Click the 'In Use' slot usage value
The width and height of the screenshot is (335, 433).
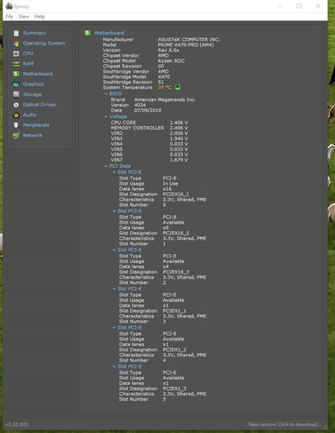click(170, 184)
